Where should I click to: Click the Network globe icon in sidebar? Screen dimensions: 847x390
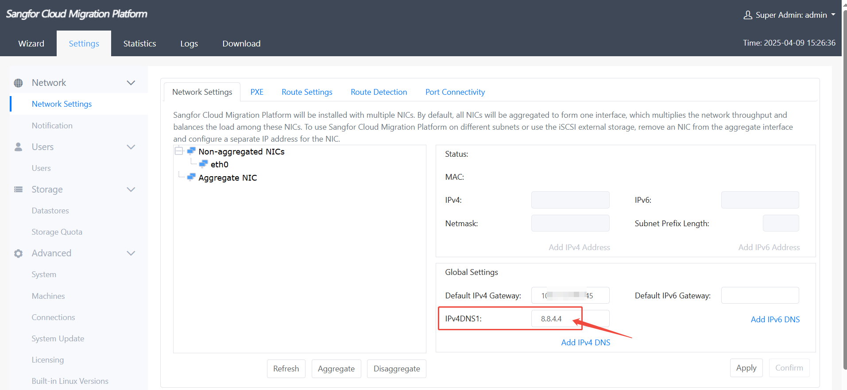tap(18, 83)
